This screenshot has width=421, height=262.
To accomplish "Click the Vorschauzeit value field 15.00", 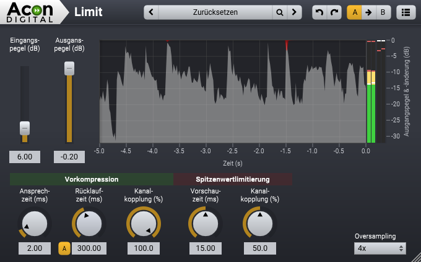I will tap(206, 248).
